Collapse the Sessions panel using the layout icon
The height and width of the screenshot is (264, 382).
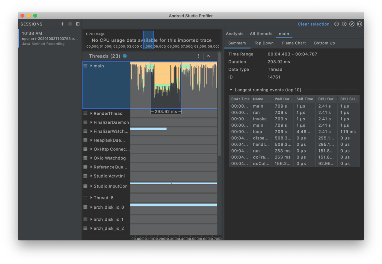tap(78, 24)
